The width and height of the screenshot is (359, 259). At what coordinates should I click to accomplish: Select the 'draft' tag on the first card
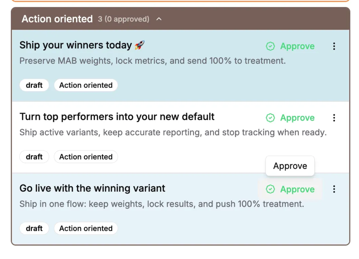tap(34, 85)
